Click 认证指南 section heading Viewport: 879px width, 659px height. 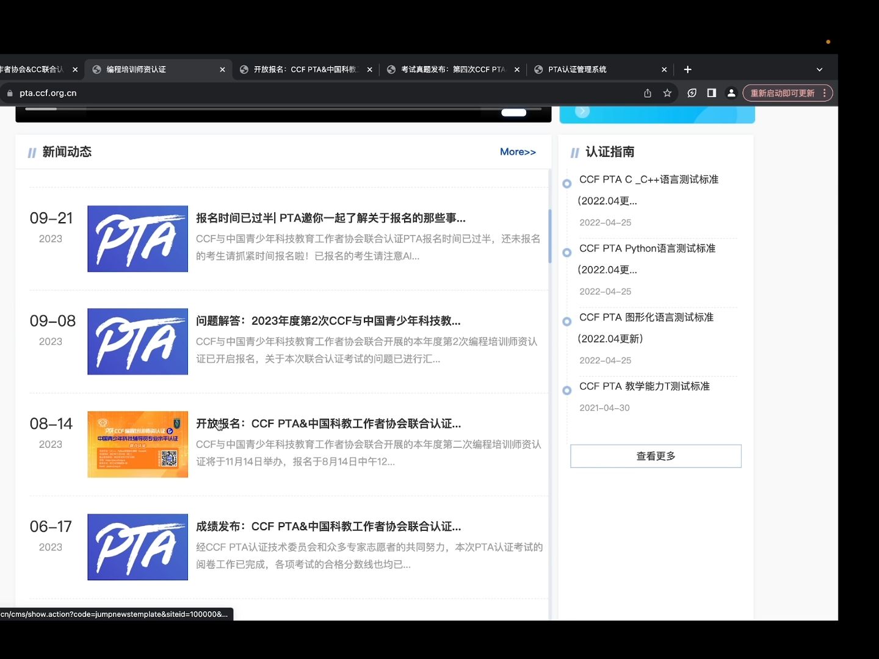(610, 152)
